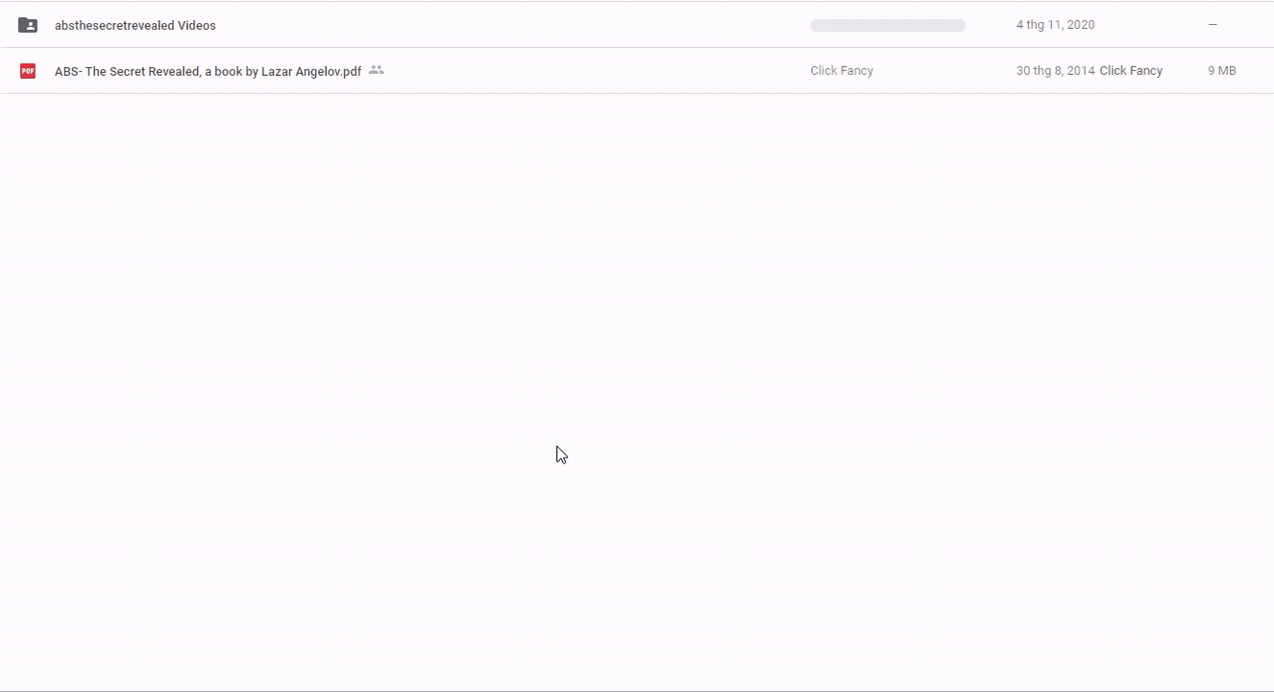1274x692 pixels.
Task: Select the ABS- The Secret Revealed PDF file name
Action: [x=208, y=71]
